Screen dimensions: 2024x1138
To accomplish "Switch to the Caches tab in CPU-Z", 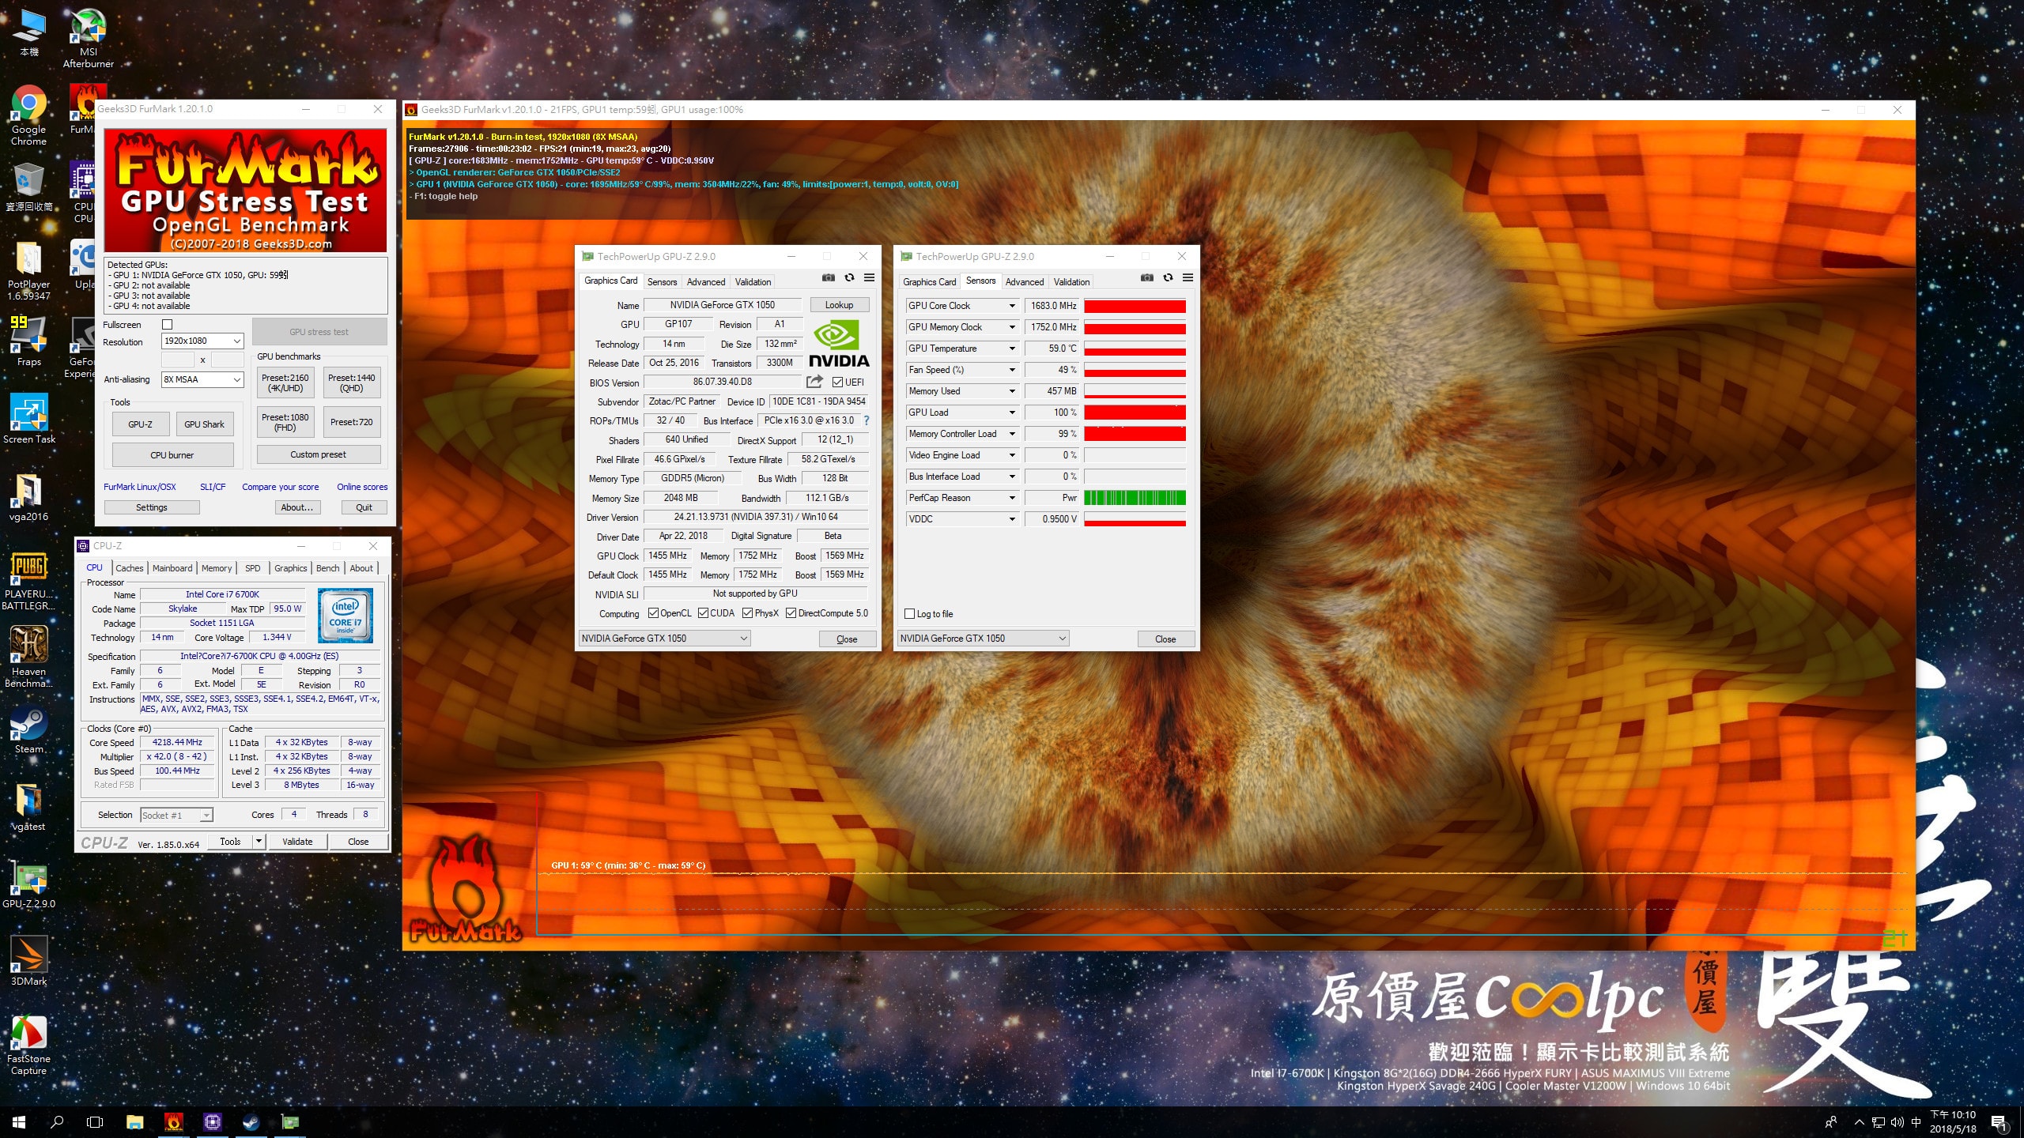I will click(x=130, y=568).
